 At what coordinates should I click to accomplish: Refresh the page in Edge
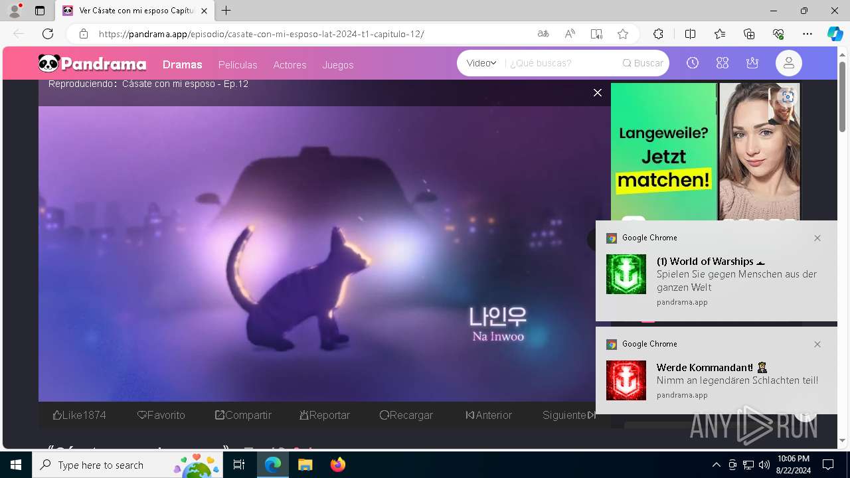[48, 34]
